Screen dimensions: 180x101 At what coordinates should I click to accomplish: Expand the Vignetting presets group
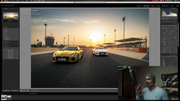point(4,39)
